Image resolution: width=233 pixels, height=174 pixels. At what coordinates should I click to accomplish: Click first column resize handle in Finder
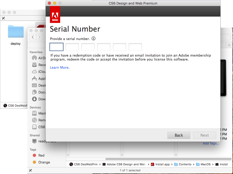pyautogui.click(x=68, y=155)
